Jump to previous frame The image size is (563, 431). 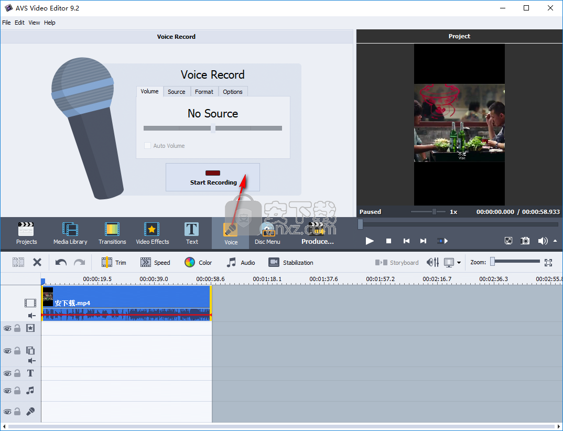406,241
